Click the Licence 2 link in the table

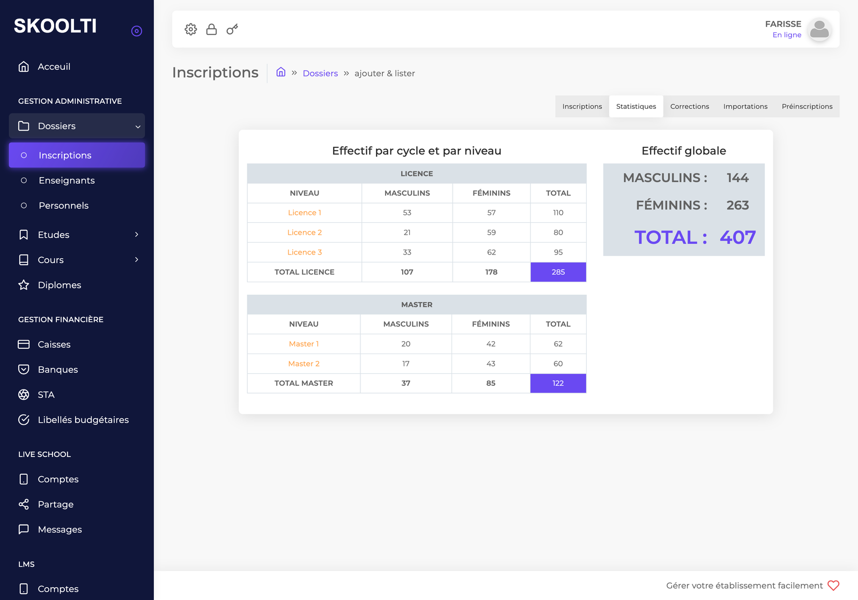click(305, 232)
